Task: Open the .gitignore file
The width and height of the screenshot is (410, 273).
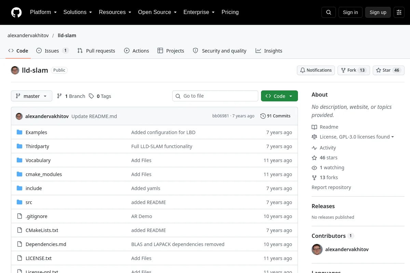Action: pos(36,216)
